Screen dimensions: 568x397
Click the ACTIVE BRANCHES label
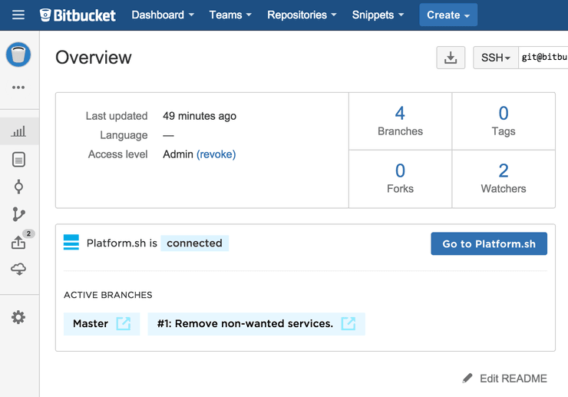tap(108, 295)
